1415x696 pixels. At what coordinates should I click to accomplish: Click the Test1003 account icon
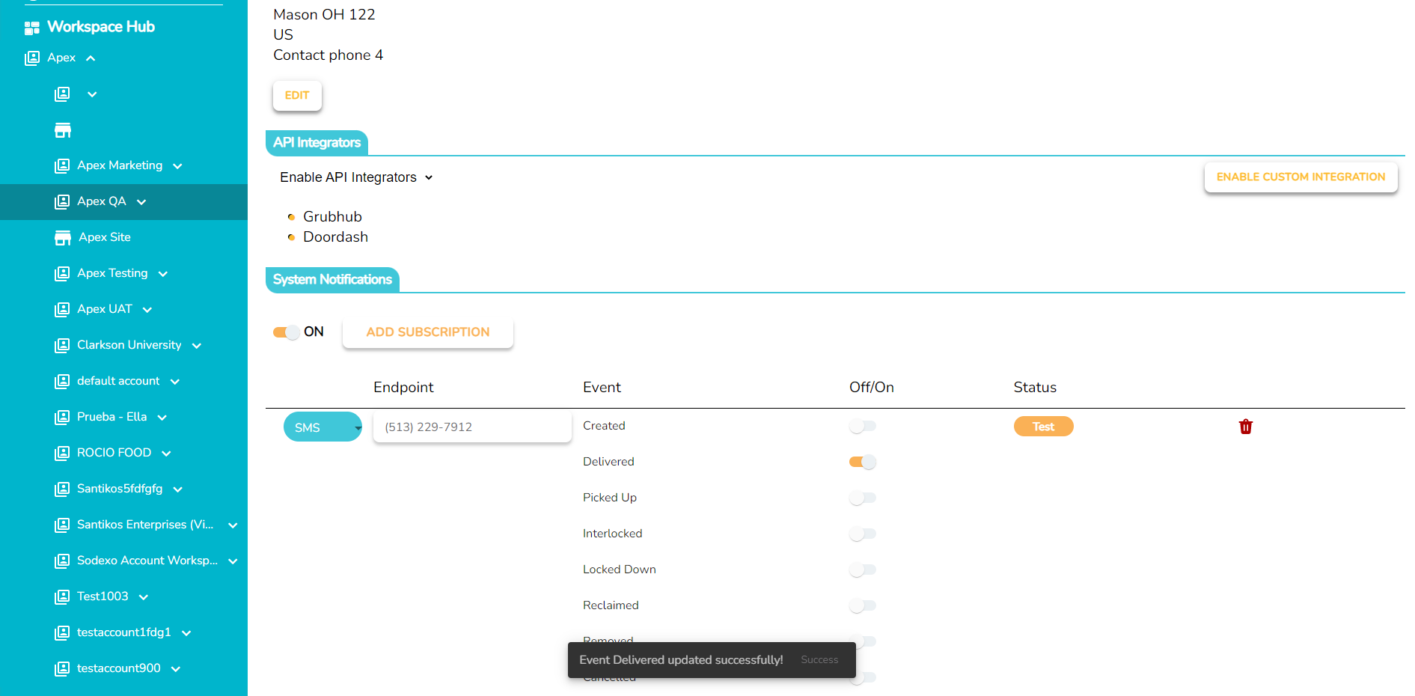[x=62, y=596]
